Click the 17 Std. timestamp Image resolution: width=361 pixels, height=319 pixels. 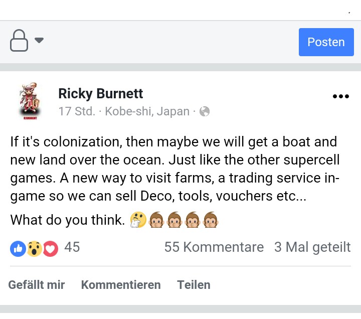(x=77, y=111)
